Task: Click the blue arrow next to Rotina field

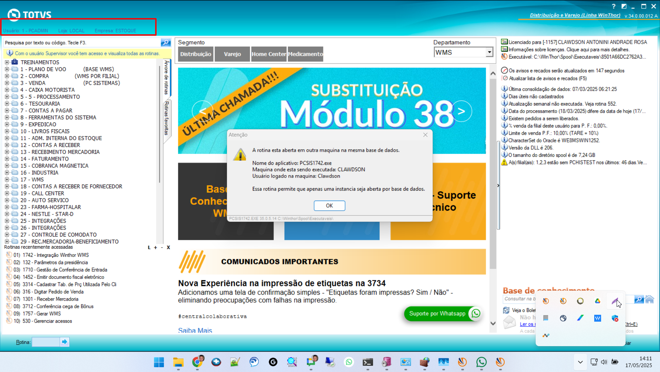Action: (x=64, y=342)
